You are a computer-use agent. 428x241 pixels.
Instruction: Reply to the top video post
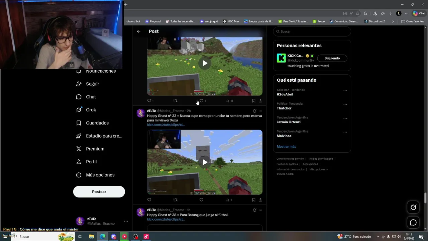150,101
